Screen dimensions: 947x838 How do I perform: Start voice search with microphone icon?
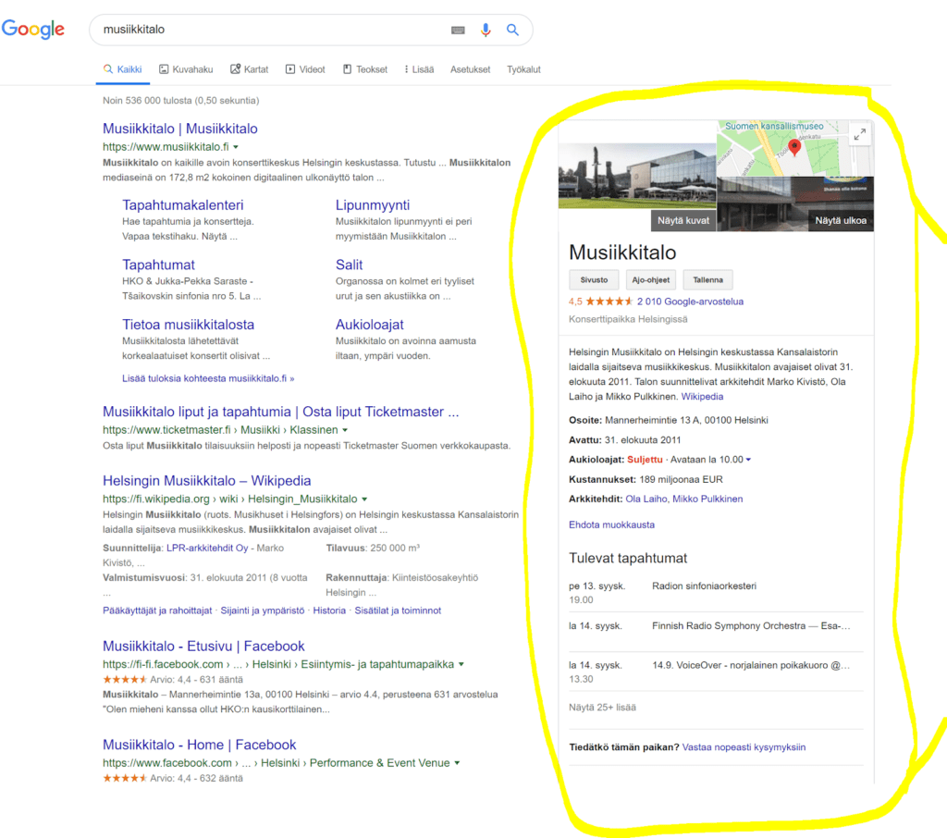pyautogui.click(x=486, y=30)
